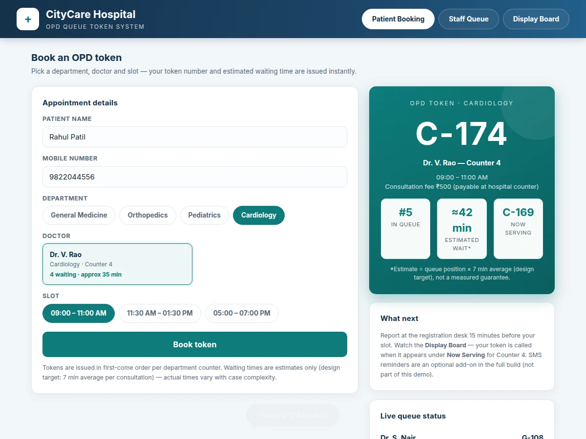This screenshot has height=439, width=586.
Task: Click the Book token button
Action: click(195, 344)
